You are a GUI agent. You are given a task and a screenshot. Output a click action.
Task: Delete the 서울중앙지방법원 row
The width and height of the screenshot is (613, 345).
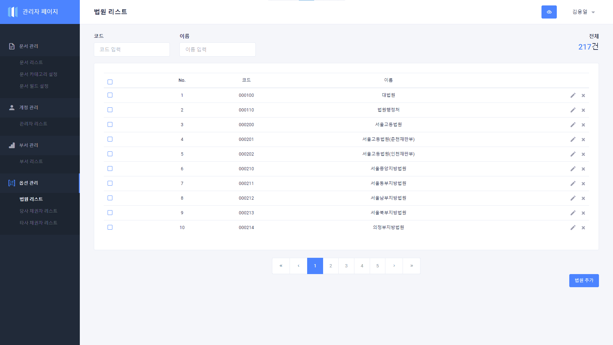(583, 169)
